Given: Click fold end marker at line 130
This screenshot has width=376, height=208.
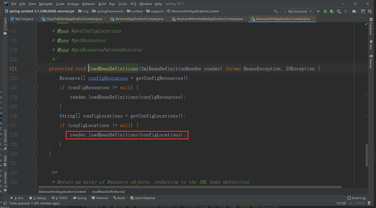Looking at the screenshot, I should [x=36, y=153].
